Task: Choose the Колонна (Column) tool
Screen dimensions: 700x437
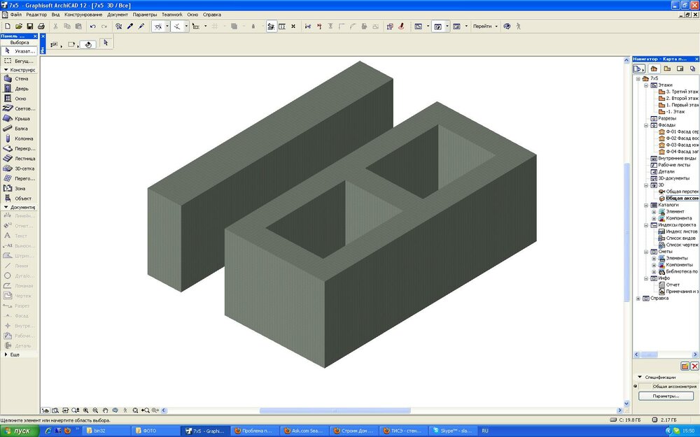Action: point(21,138)
